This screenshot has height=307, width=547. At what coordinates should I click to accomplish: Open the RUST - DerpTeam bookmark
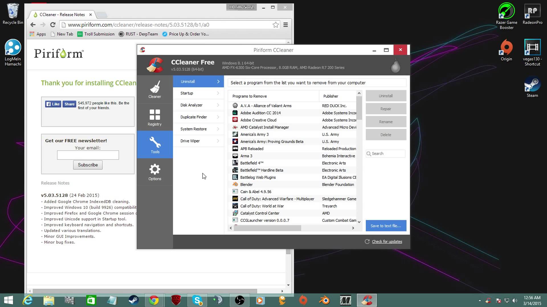(138, 34)
